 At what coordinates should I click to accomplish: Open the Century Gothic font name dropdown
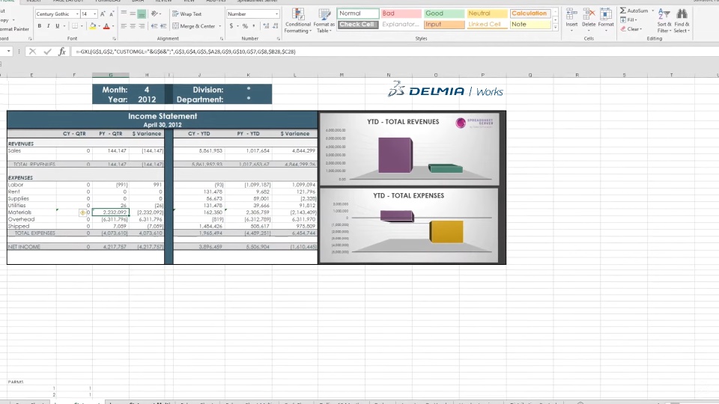77,14
